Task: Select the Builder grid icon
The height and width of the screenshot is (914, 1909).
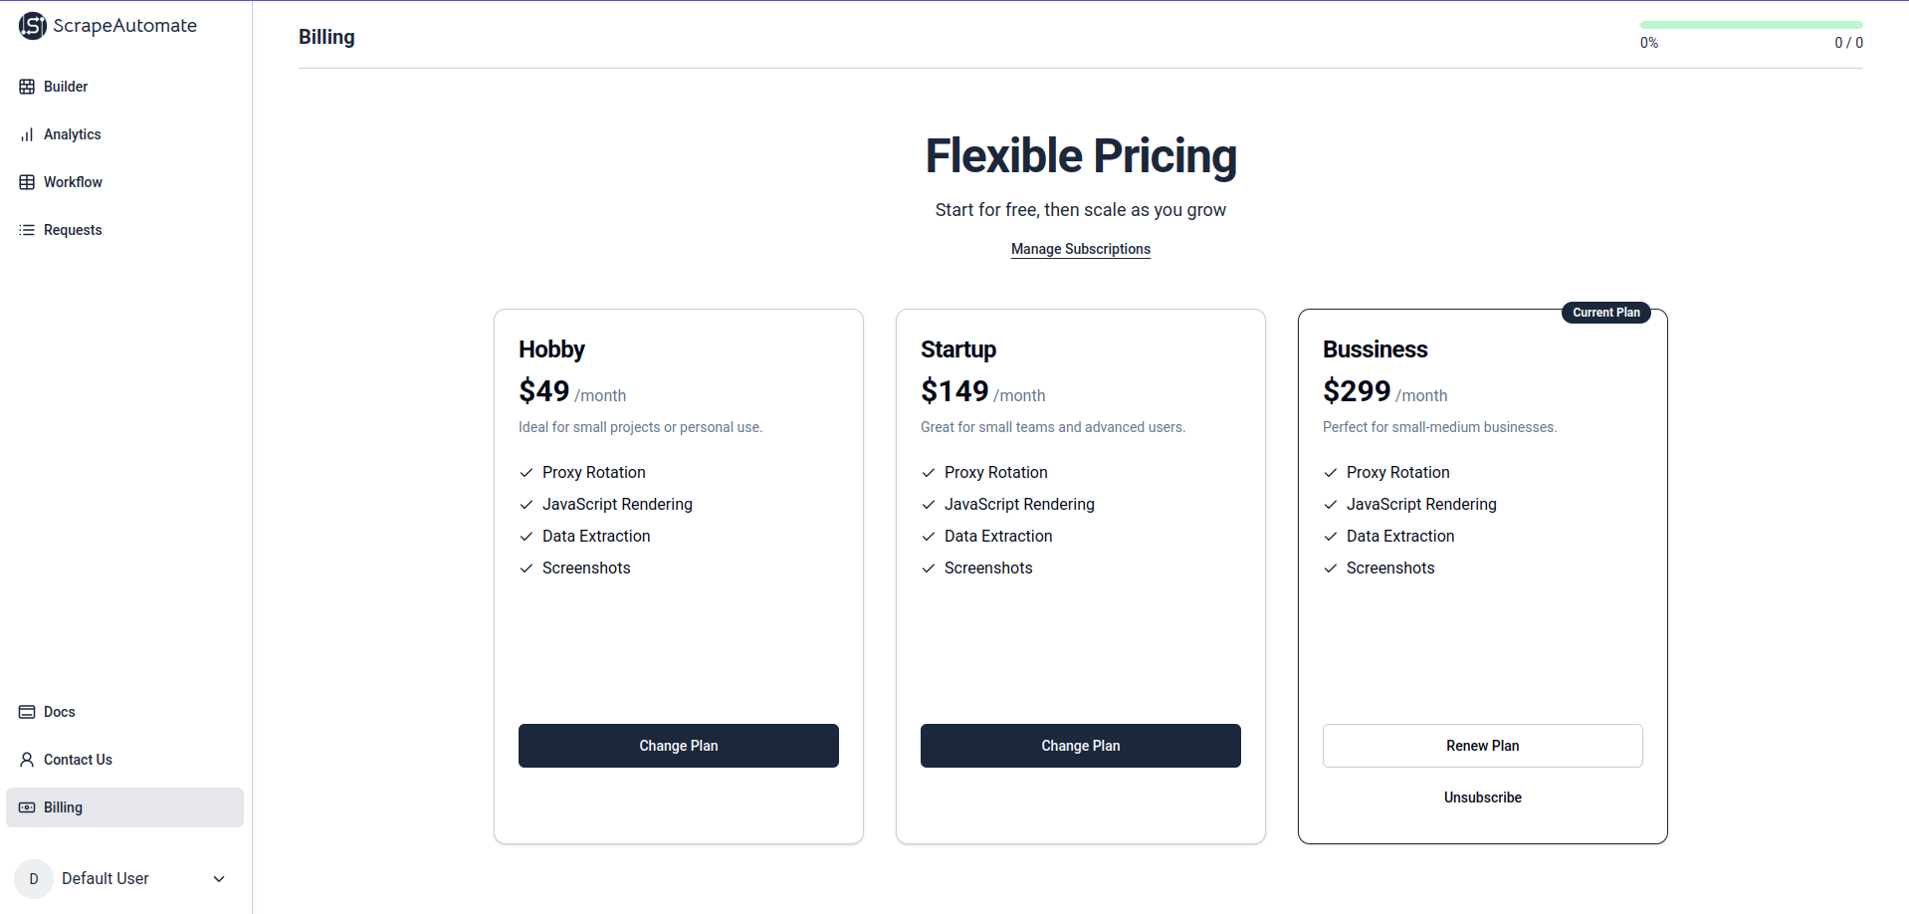Action: (x=27, y=87)
